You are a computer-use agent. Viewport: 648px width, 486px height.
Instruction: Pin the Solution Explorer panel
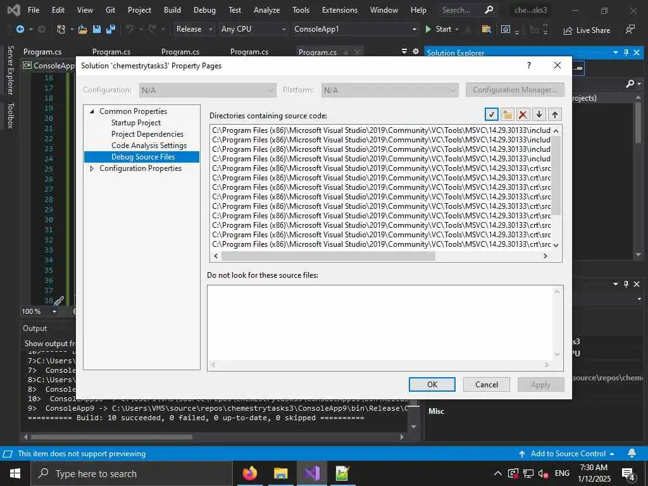point(626,53)
